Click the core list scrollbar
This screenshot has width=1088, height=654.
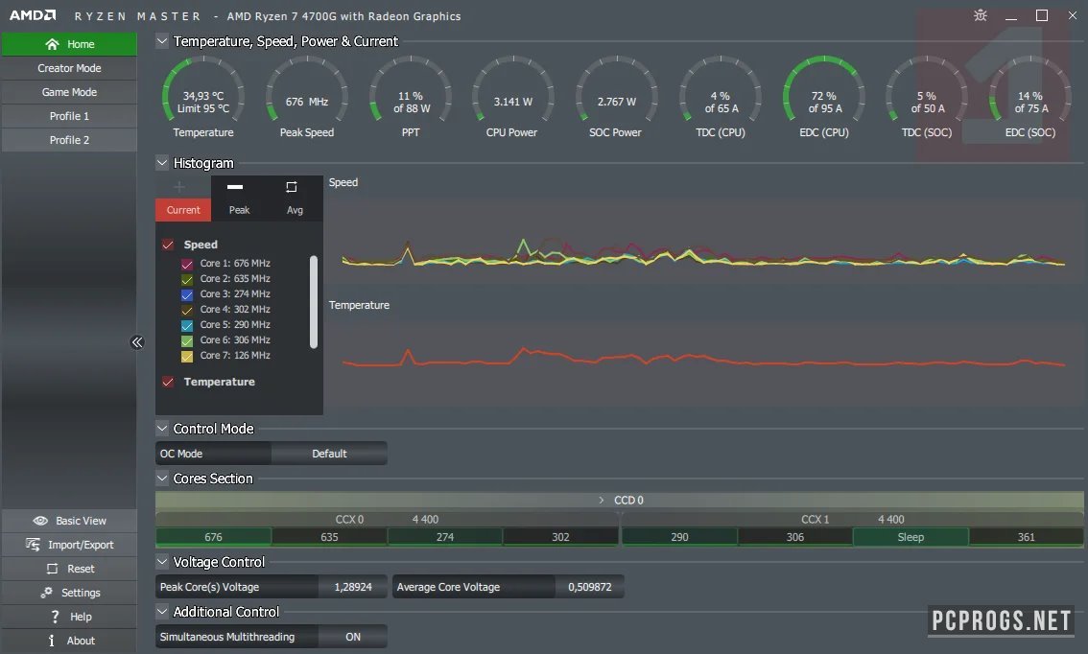click(x=313, y=301)
